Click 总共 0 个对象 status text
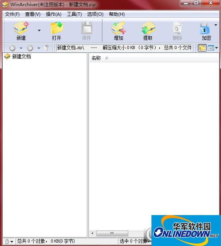The image size is (221, 246). [31, 241]
